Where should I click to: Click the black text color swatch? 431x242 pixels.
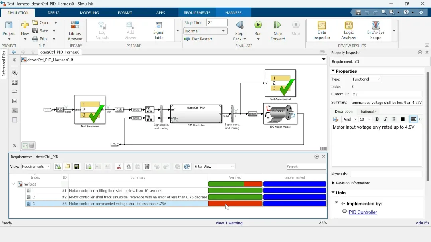click(403, 119)
